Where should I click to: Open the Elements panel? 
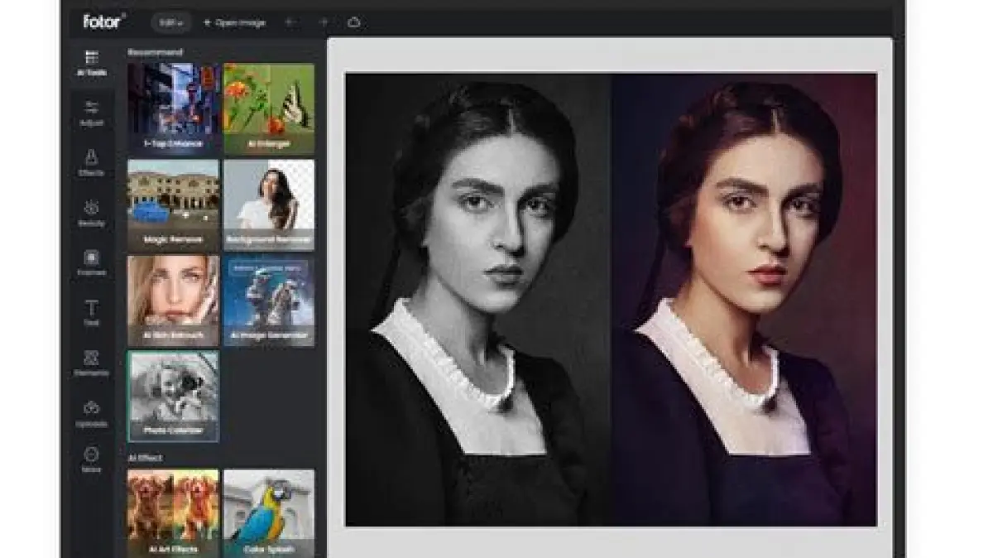click(x=91, y=363)
